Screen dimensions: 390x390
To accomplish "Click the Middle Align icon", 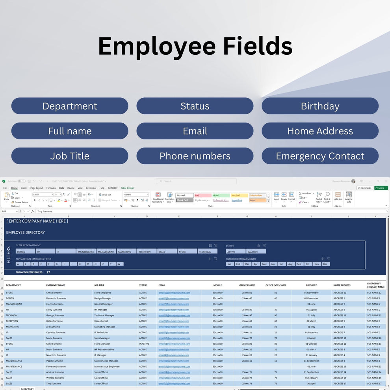I will click(x=80, y=195).
